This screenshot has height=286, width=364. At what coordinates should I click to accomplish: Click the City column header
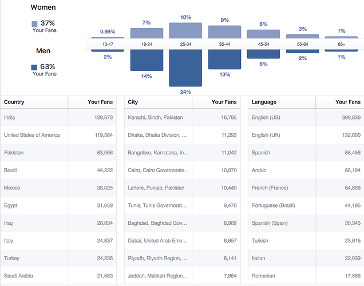click(133, 102)
